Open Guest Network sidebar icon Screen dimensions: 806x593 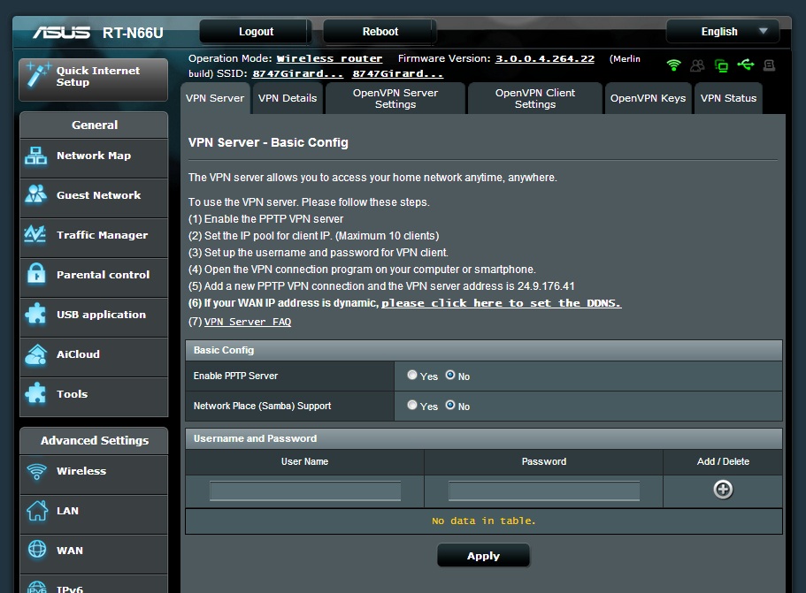36,194
